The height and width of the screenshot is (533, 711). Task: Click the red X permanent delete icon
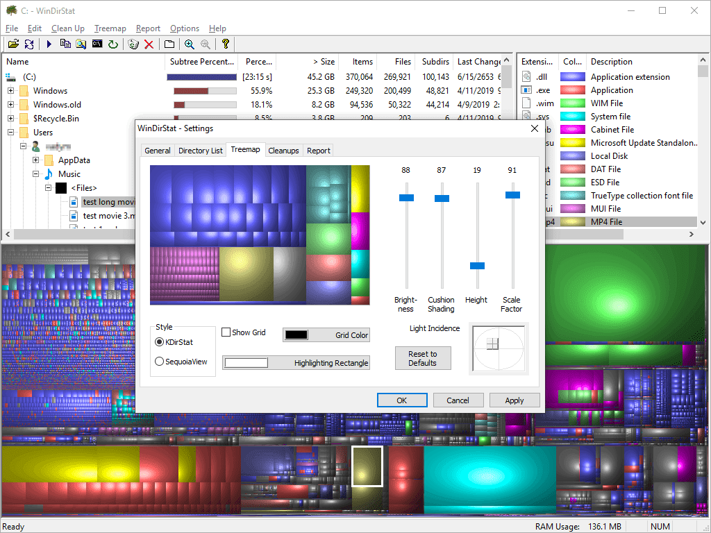click(x=149, y=44)
